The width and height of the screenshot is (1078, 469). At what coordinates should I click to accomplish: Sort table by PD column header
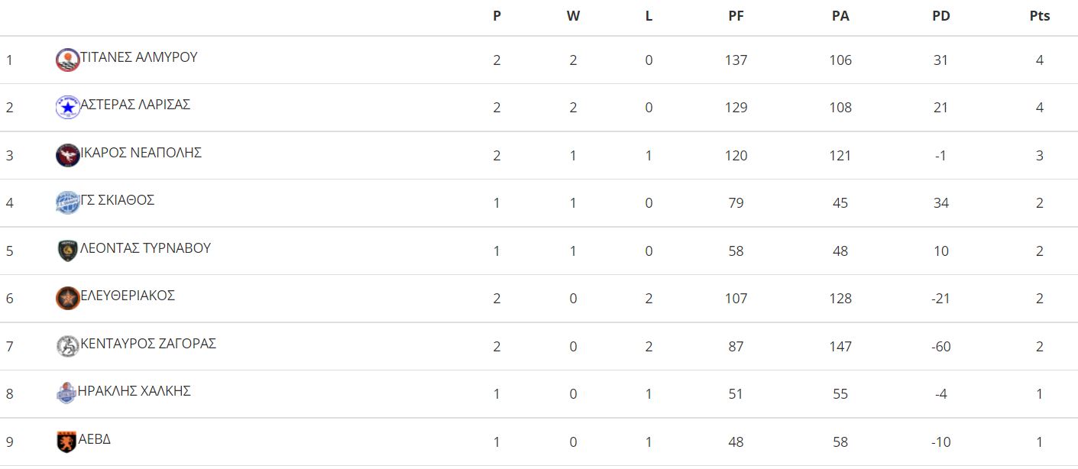(941, 16)
